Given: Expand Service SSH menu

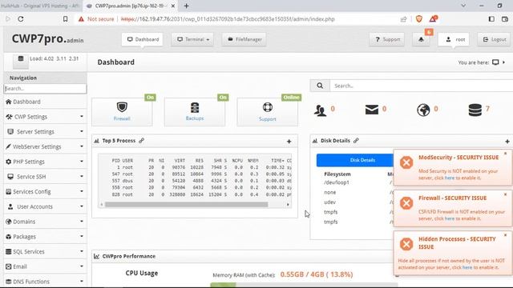Looking at the screenshot, I should pyautogui.click(x=45, y=177).
